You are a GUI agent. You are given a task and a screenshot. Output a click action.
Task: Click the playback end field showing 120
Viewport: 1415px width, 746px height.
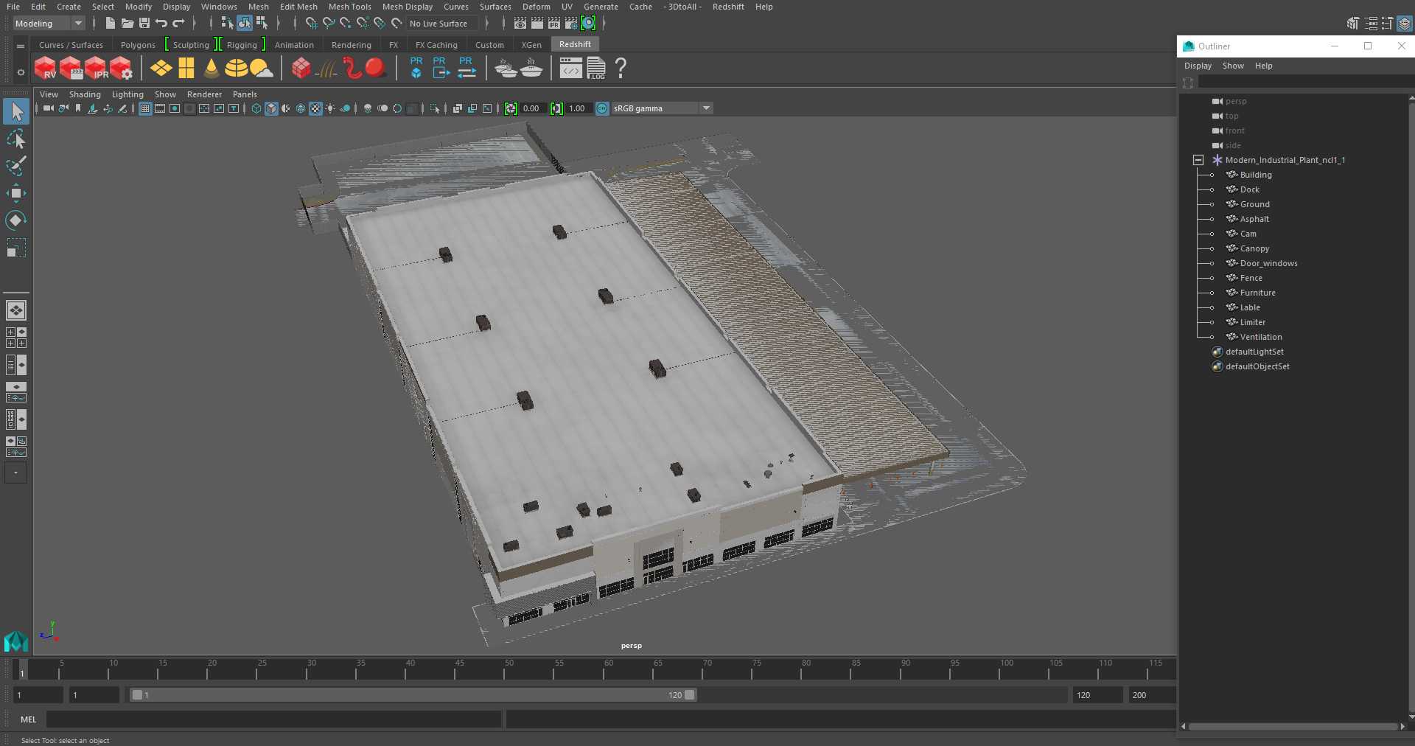pyautogui.click(x=1097, y=695)
